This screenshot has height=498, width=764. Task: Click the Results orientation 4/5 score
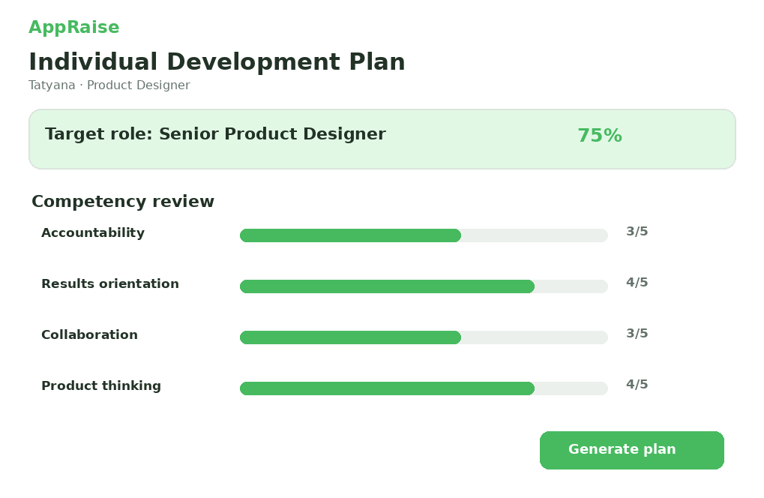(x=637, y=283)
